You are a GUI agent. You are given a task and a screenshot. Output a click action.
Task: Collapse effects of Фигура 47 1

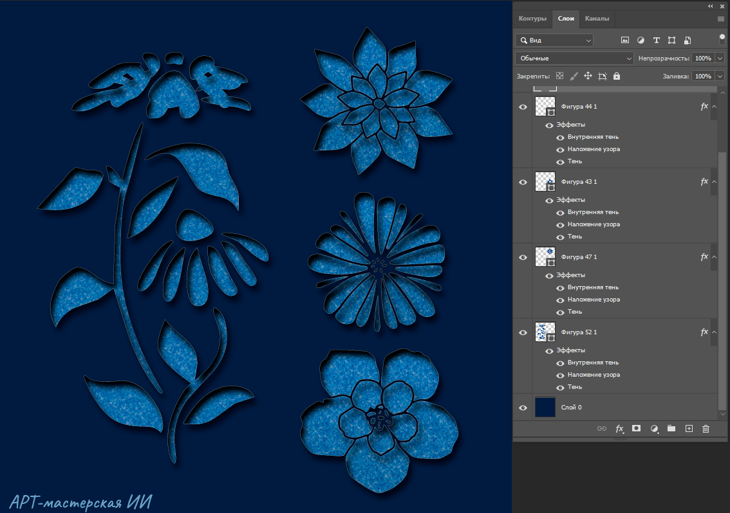pyautogui.click(x=714, y=257)
